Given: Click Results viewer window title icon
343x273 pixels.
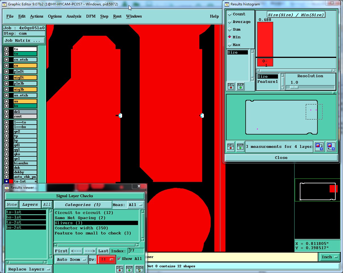Looking at the screenshot, I should point(7,187).
